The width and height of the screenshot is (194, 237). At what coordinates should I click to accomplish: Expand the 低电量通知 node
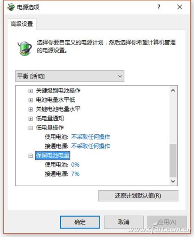(31, 118)
